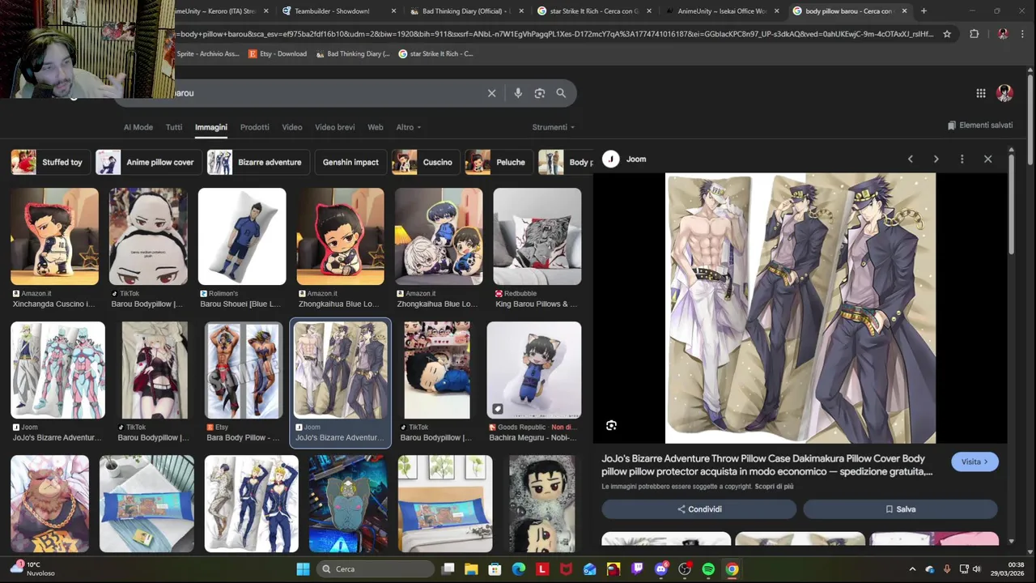Open the volume control in system tray
1036x583 pixels.
(977, 569)
